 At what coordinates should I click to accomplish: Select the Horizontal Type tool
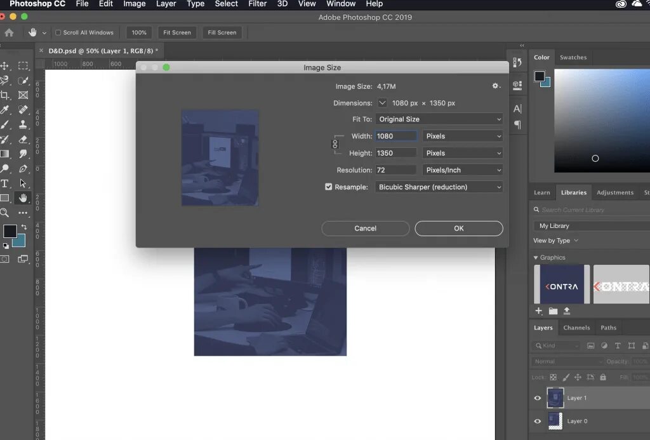(4, 183)
